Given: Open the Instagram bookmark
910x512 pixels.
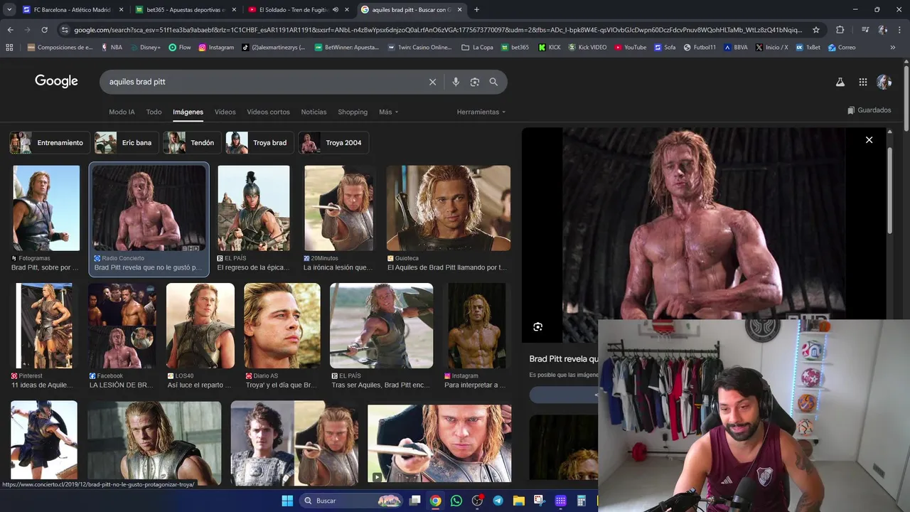Looking at the screenshot, I should (216, 48).
